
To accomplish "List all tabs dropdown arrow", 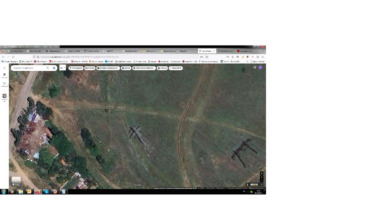I will (263, 51).
